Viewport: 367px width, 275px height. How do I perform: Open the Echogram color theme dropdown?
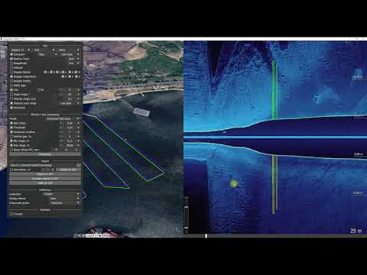[48, 54]
